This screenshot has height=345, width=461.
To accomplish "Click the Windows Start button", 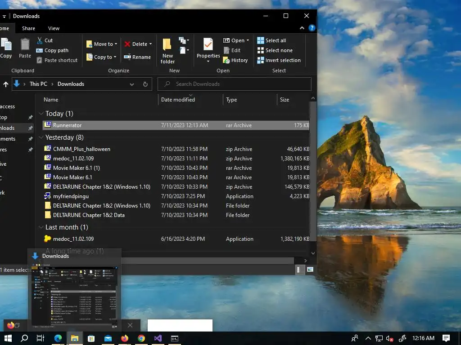I will [x=8, y=338].
